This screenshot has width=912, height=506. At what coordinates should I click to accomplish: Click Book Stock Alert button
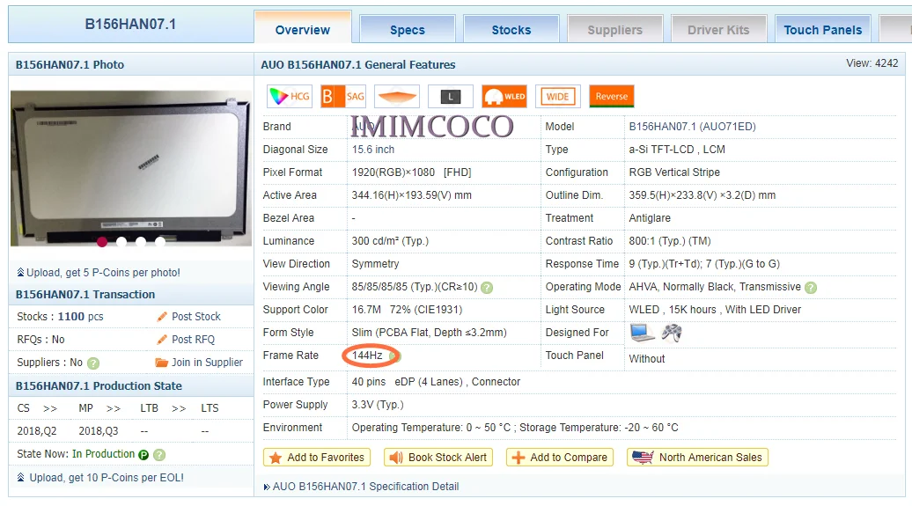click(438, 458)
